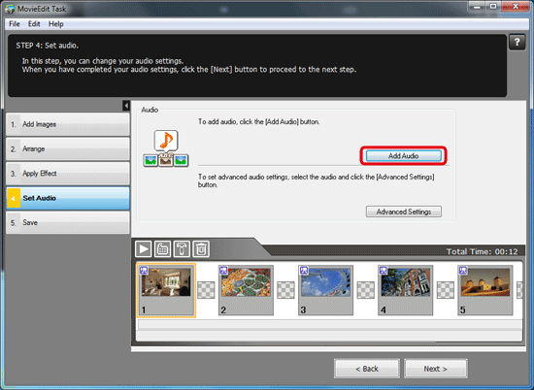
Task: Click the trash can delete icon
Action: coord(201,248)
